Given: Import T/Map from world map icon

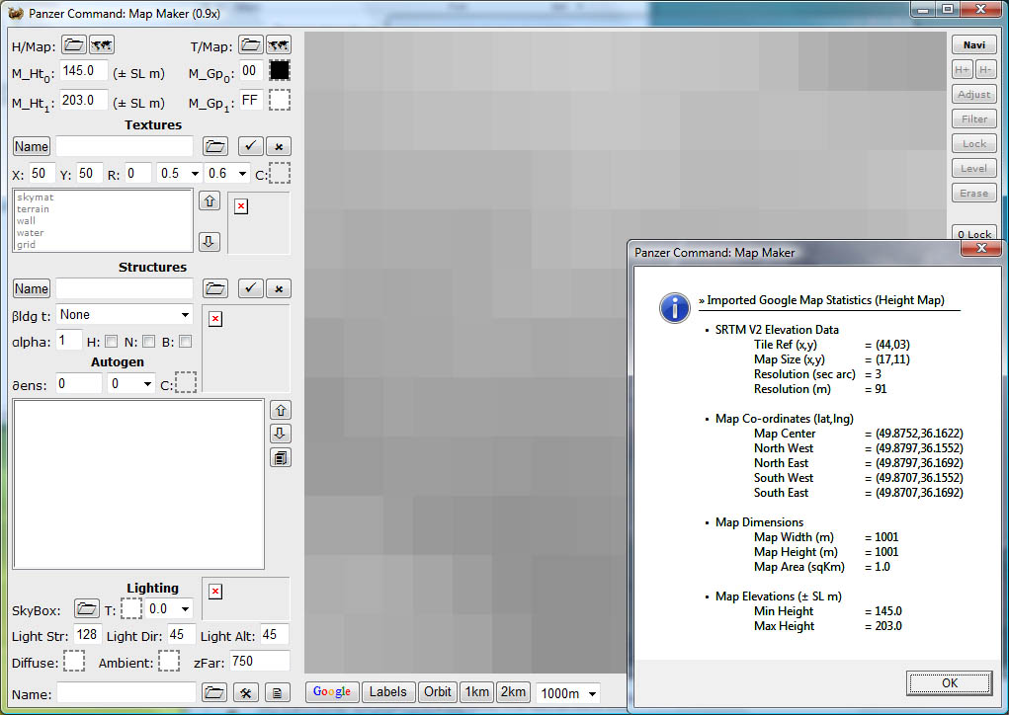Looking at the screenshot, I should pos(278,45).
